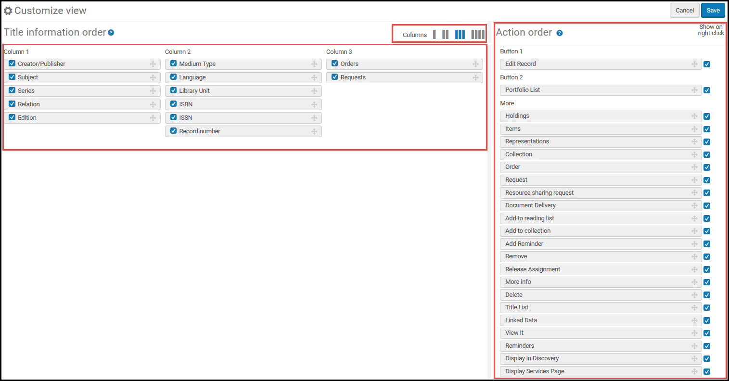Click the move handle on Language row
Image resolution: width=729 pixels, height=381 pixels.
coord(314,77)
